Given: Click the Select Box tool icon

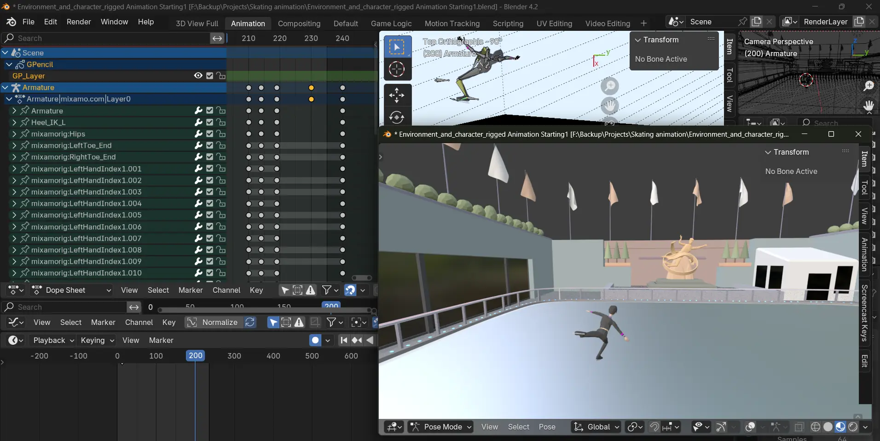Looking at the screenshot, I should [x=396, y=46].
